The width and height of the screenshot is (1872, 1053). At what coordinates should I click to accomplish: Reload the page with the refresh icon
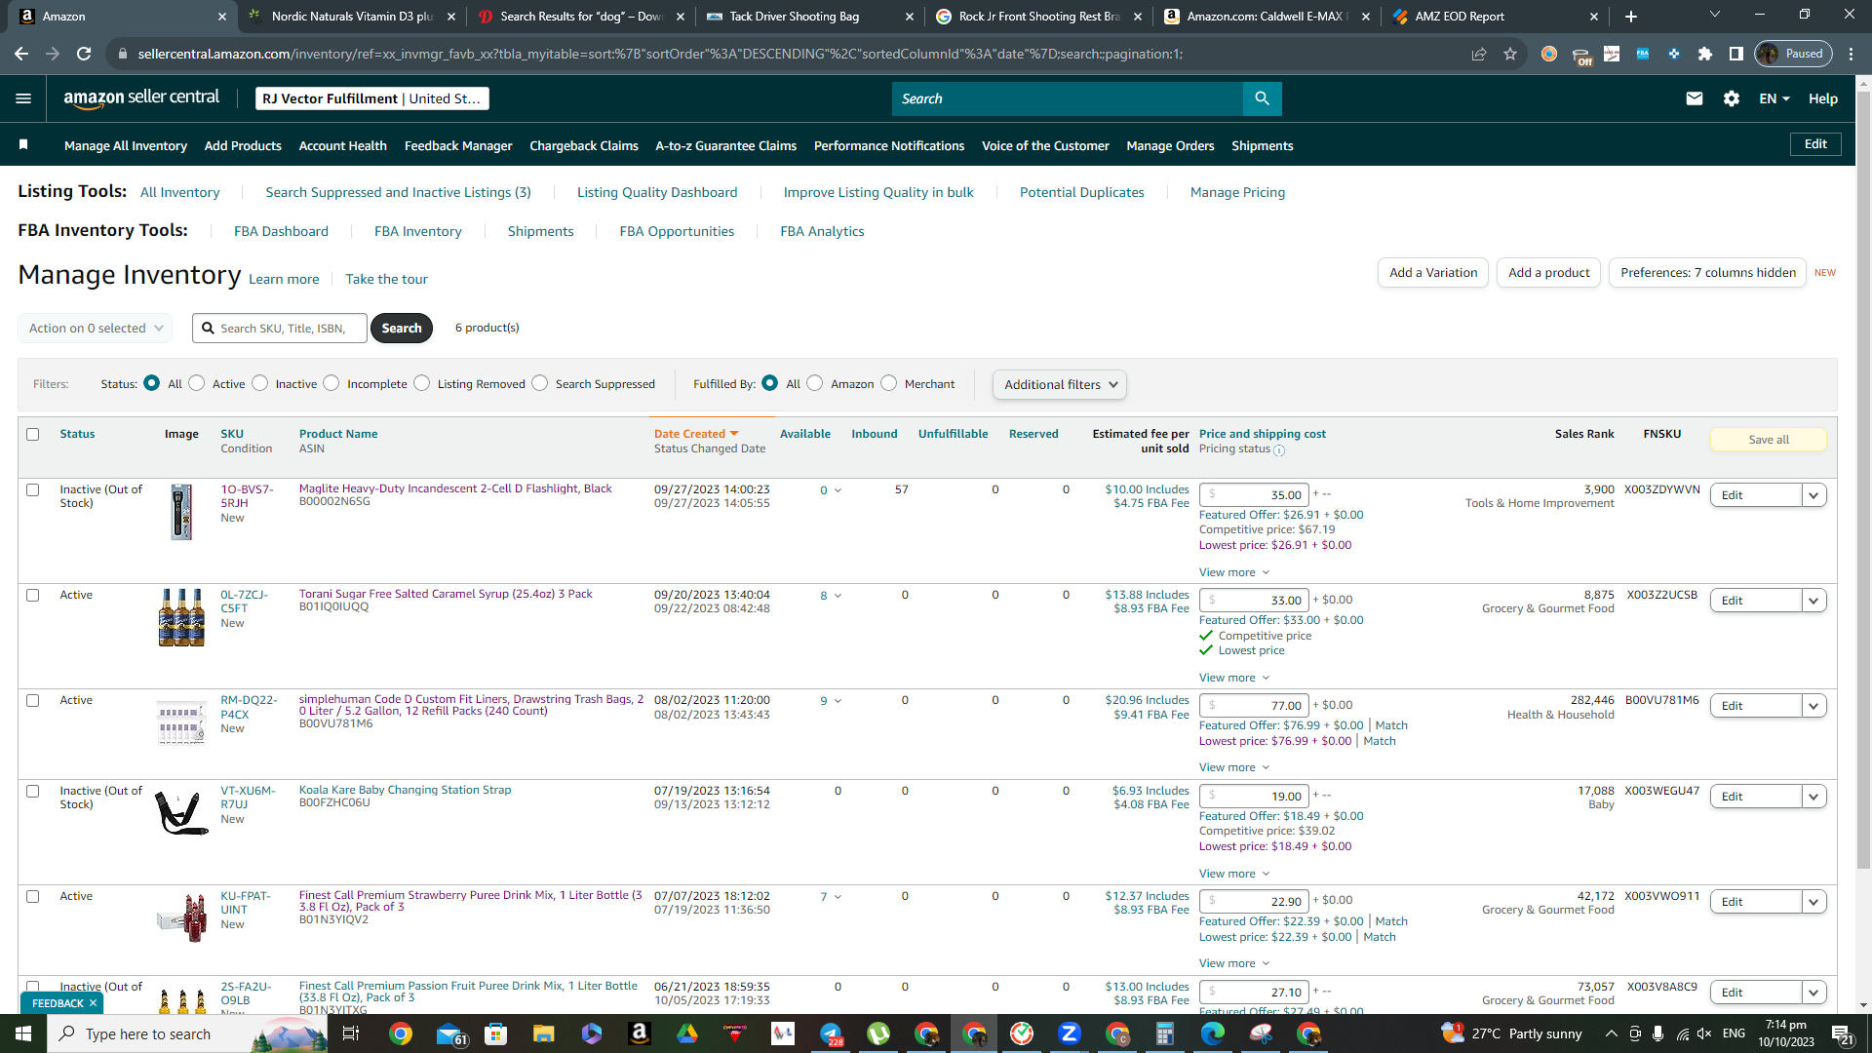coord(84,54)
